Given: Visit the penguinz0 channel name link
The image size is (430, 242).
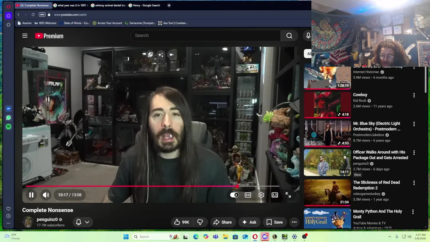Looking at the screenshot, I should pos(47,219).
